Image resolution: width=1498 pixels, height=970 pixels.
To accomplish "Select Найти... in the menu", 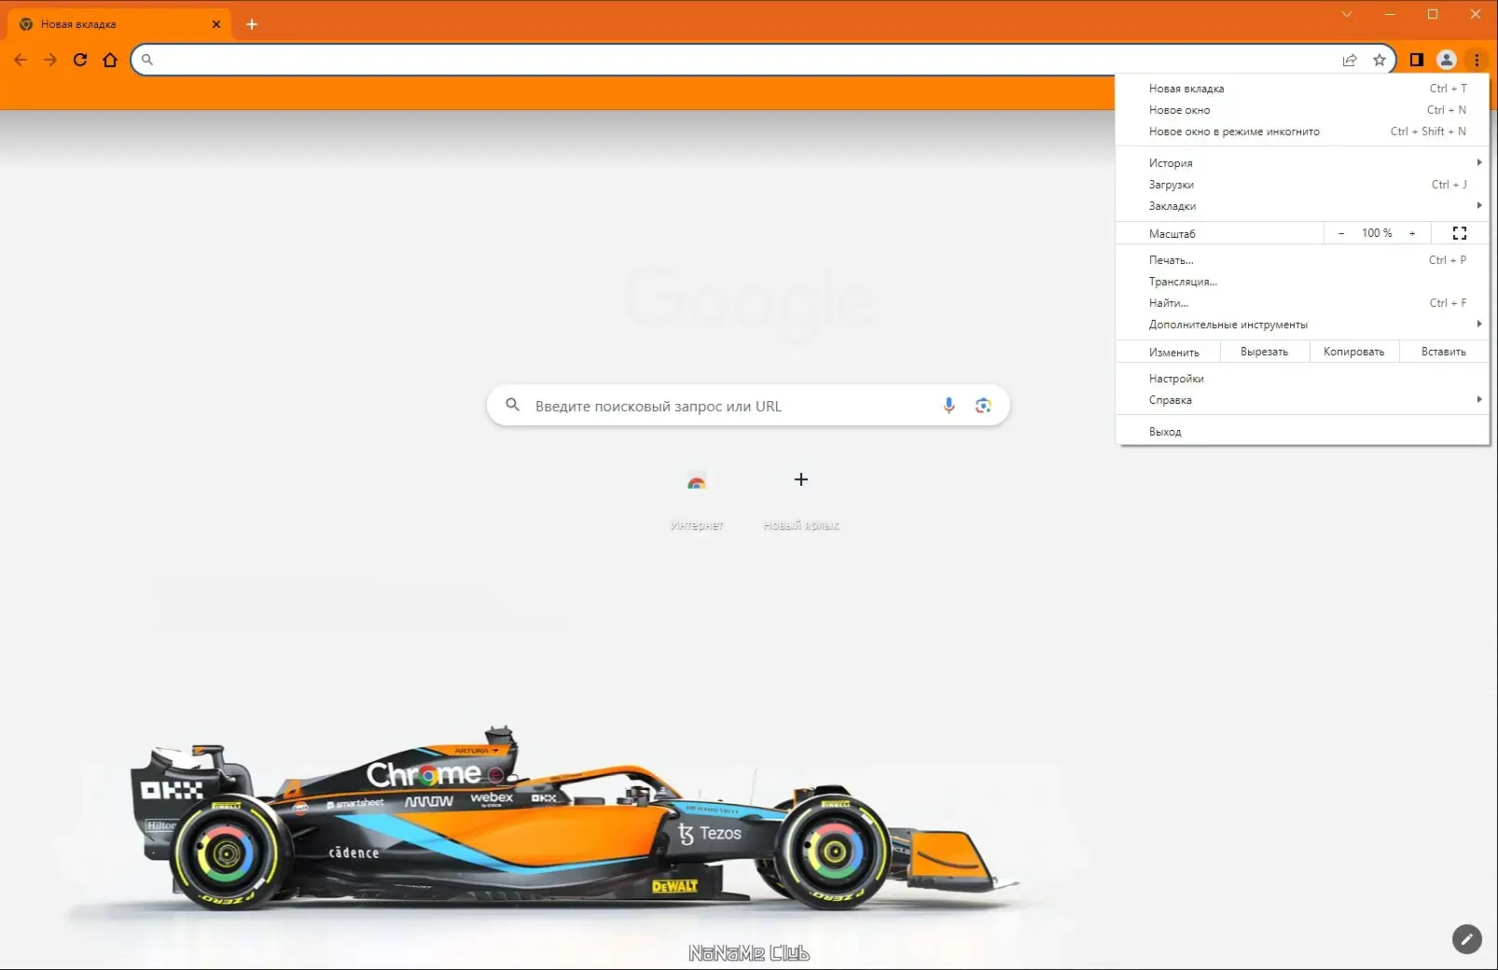I will point(1302,303).
